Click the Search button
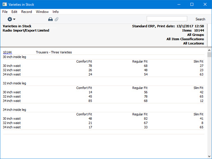This screenshot has height=159, width=212. (200, 19)
